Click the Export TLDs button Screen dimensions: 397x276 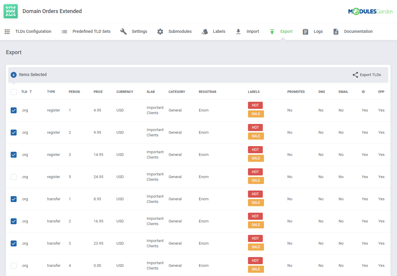367,75
